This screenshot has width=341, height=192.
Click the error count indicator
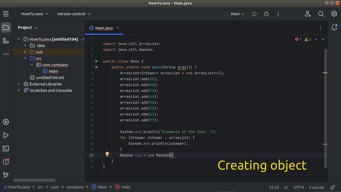point(298,39)
